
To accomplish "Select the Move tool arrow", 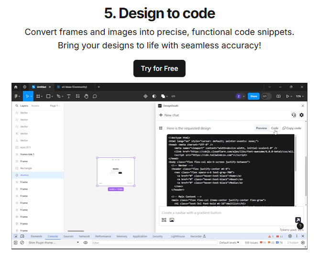I will coord(27,96).
